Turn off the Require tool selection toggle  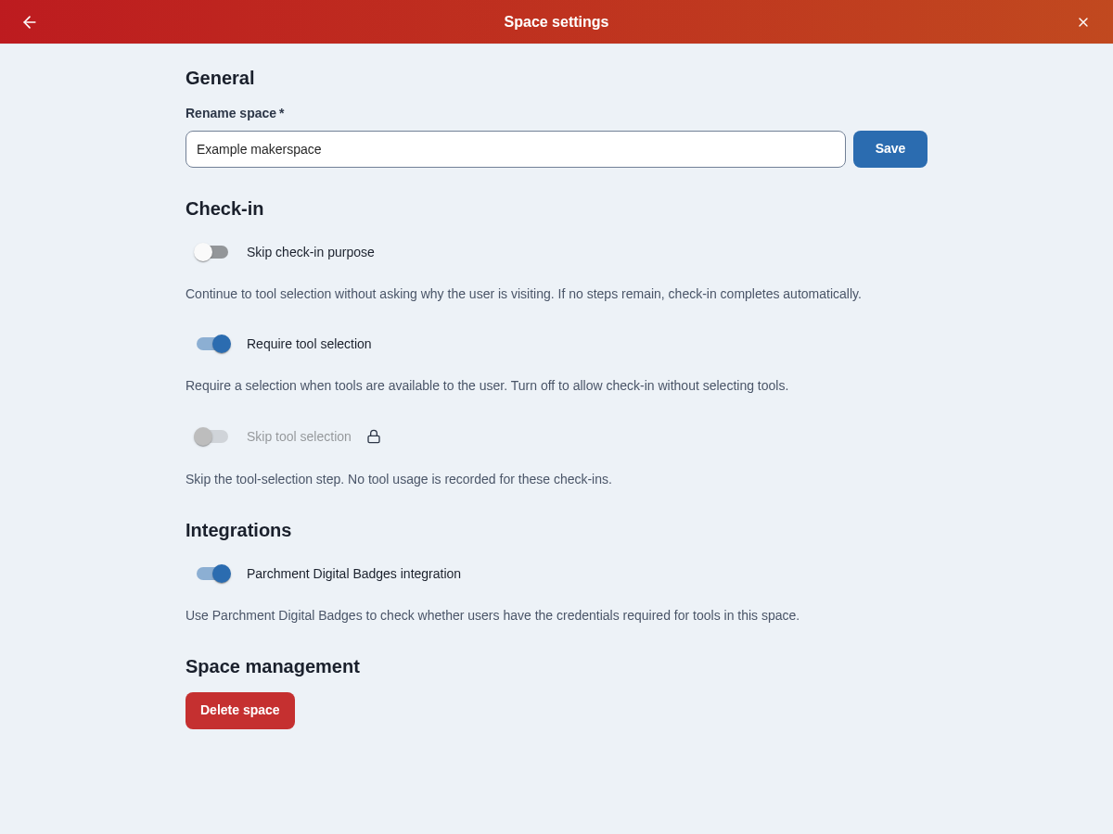(211, 344)
